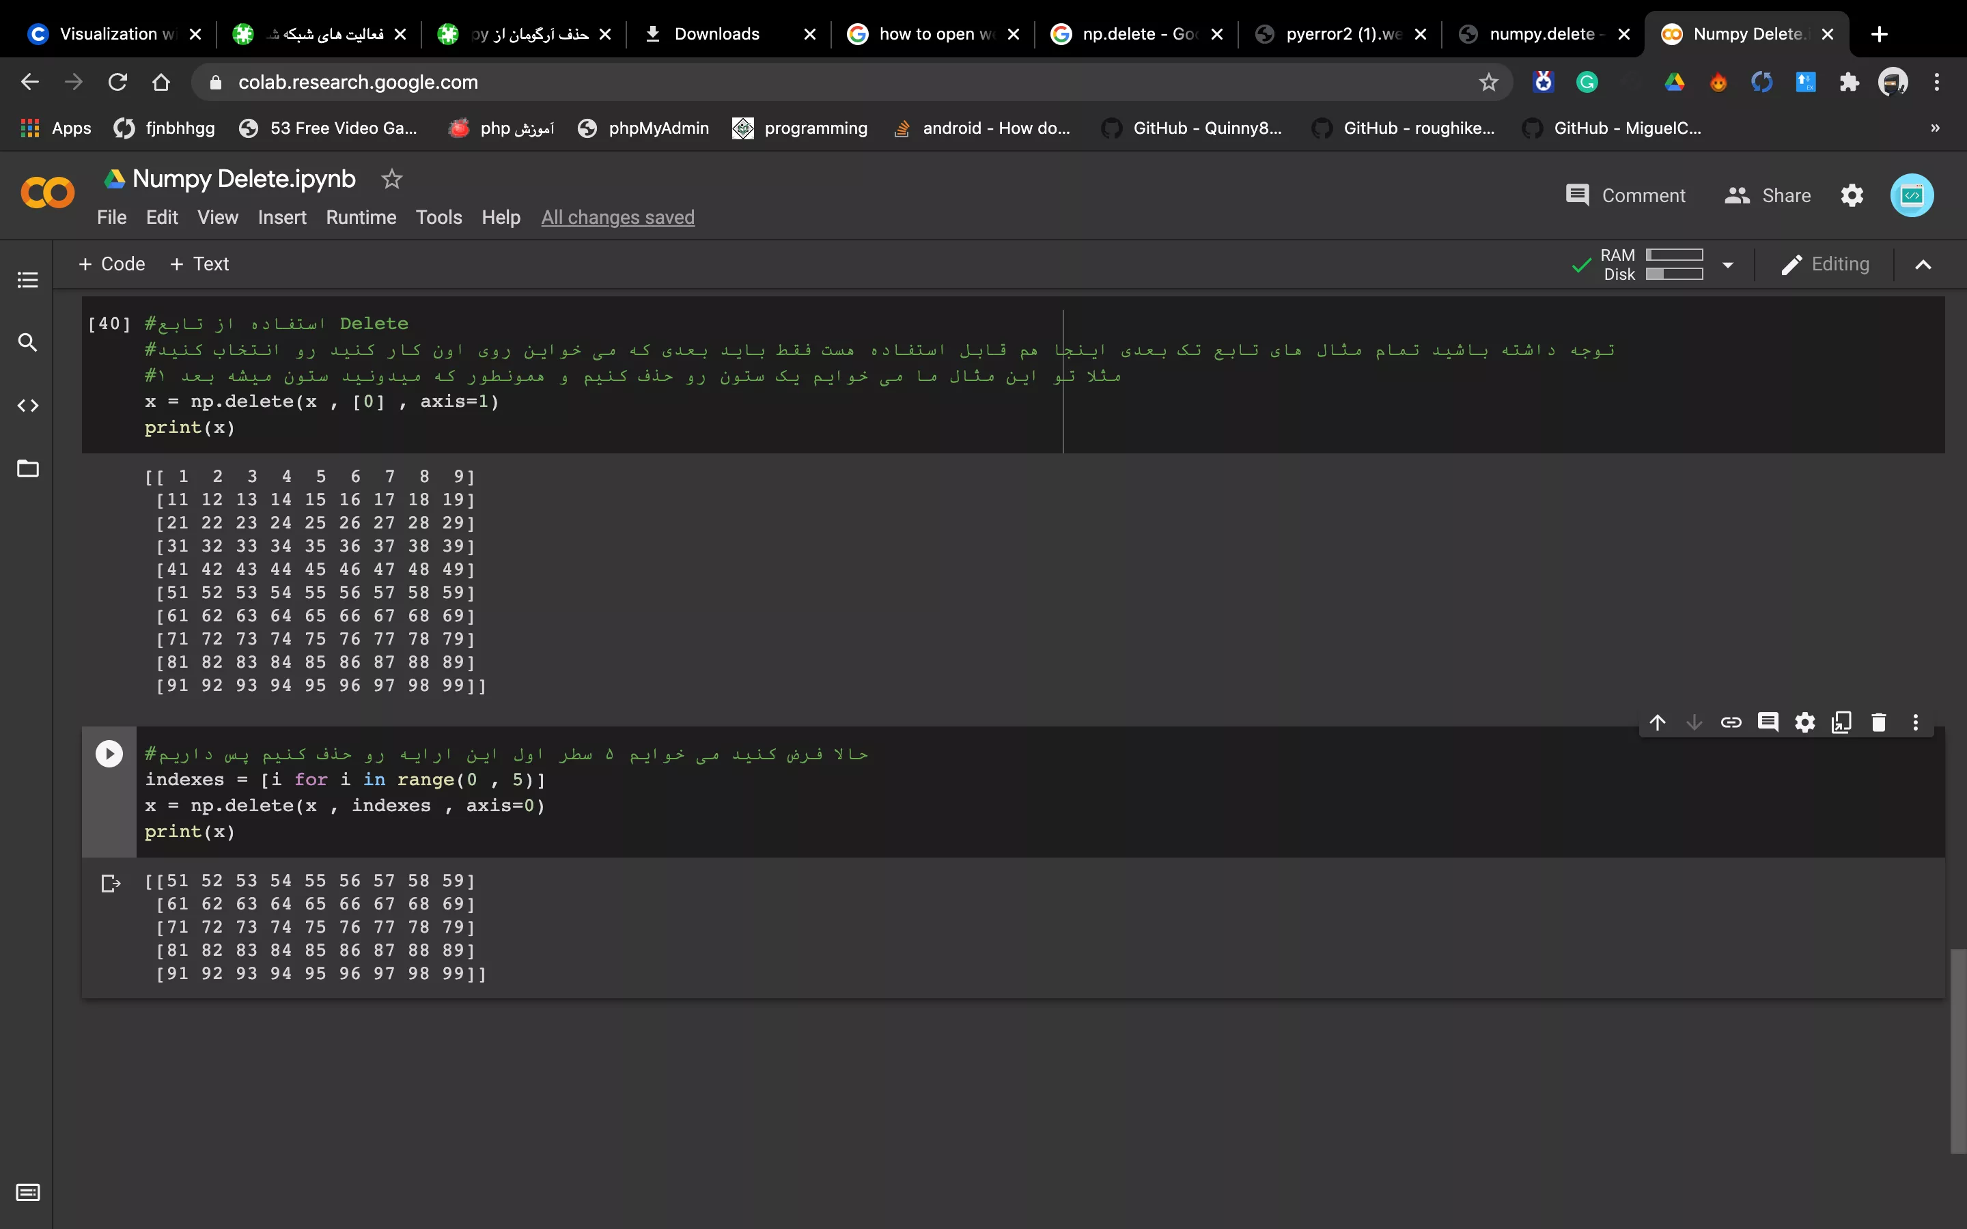Move cell up with the arrow icon
The height and width of the screenshot is (1229, 1967).
tap(1658, 722)
